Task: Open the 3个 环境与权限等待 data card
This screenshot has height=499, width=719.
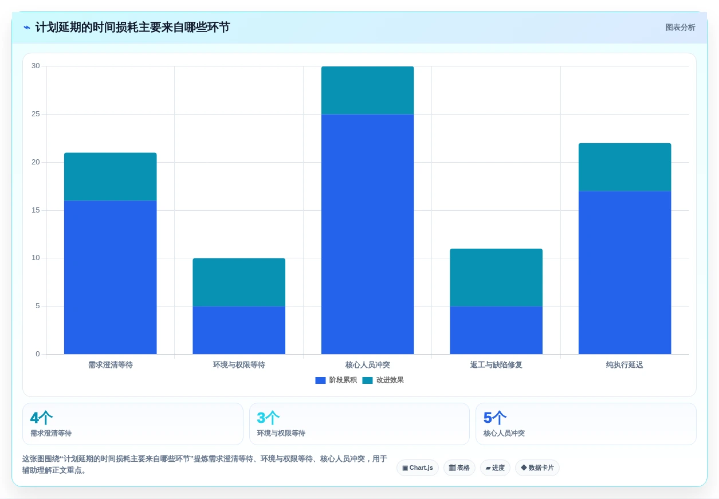Action: click(359, 424)
